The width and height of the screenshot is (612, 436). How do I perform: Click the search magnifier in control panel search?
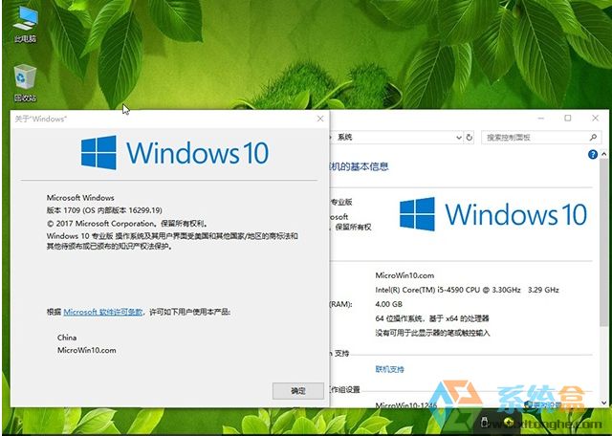tap(593, 138)
